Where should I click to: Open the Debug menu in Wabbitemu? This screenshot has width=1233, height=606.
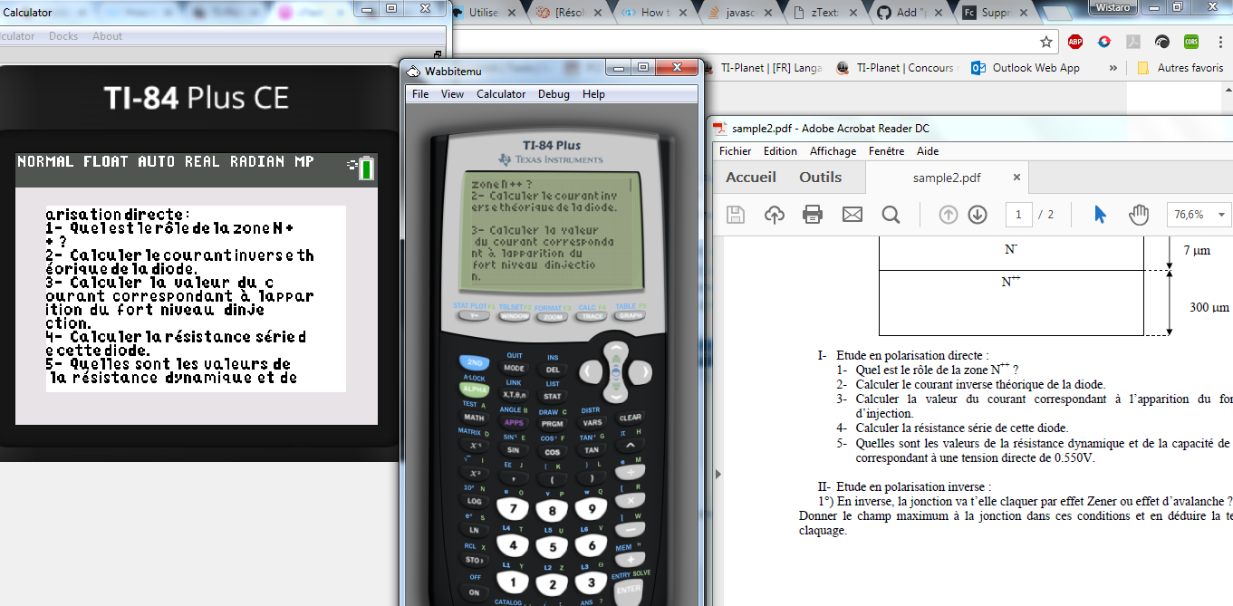click(x=554, y=94)
